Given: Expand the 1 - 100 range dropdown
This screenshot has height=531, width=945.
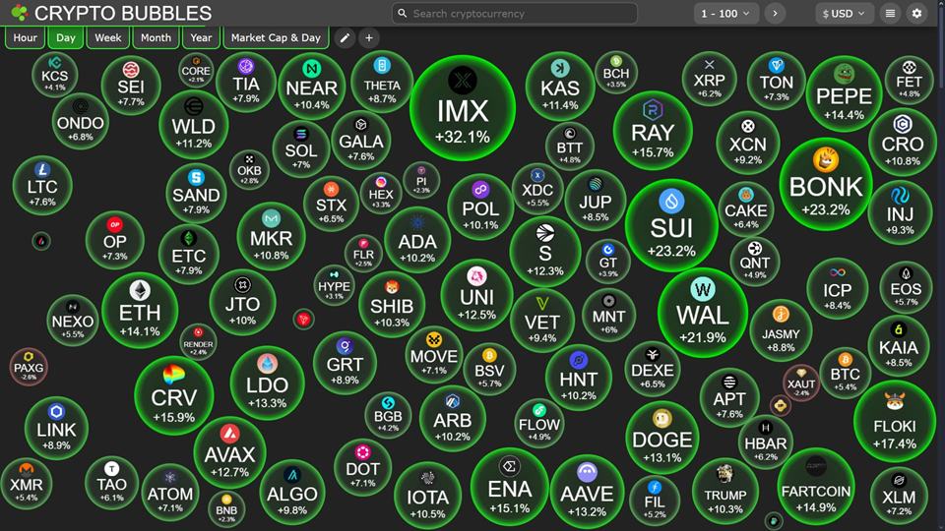Looking at the screenshot, I should point(725,13).
